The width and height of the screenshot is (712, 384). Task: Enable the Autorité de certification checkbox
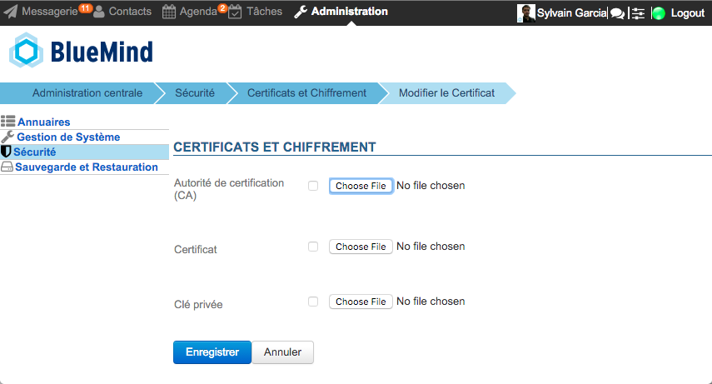click(x=313, y=186)
